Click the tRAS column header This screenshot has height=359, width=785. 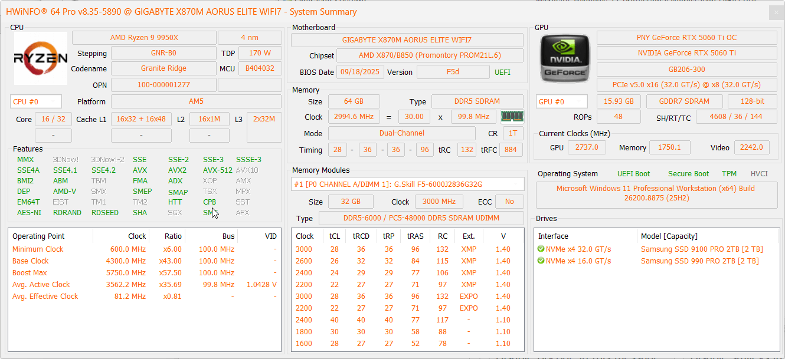point(416,236)
